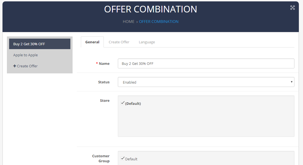Switch to the Language tab
This screenshot has width=303, height=165.
tap(147, 42)
